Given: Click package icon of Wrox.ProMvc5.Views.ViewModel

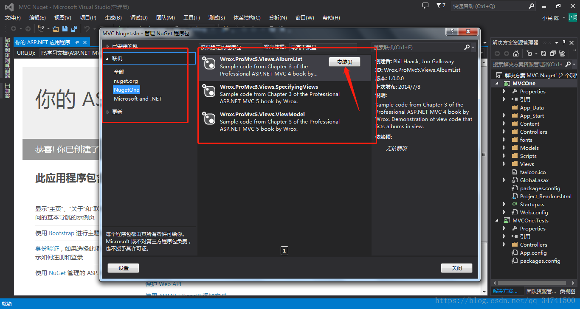Looking at the screenshot, I should [x=209, y=118].
